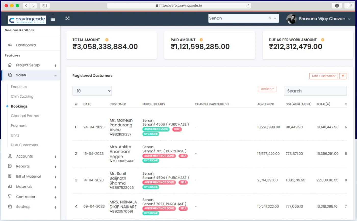Open Enquiries under Sales
This screenshot has width=357, height=221.
pos(19,87)
